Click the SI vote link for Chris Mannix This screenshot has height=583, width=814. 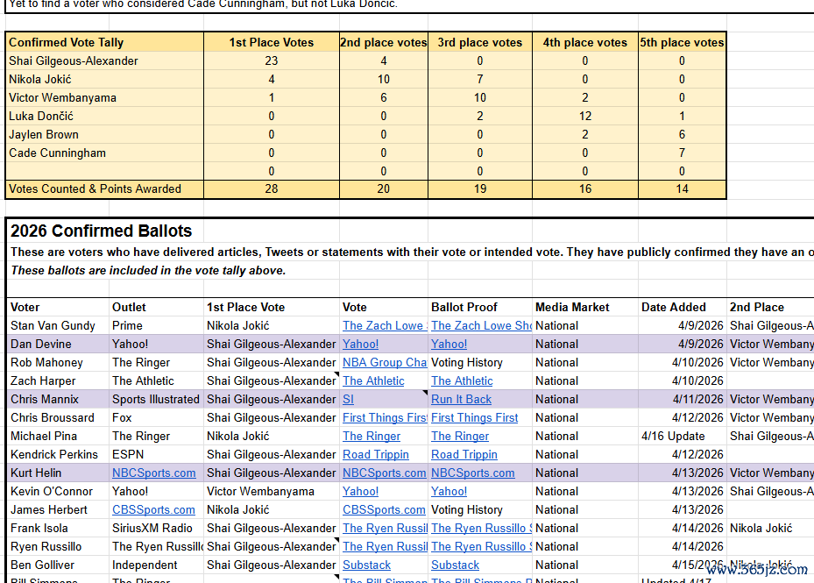pyautogui.click(x=349, y=399)
